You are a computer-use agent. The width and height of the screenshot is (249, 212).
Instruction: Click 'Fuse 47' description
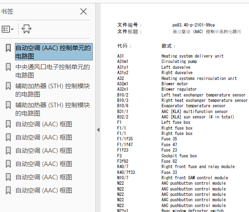pyautogui.click(x=169, y=145)
